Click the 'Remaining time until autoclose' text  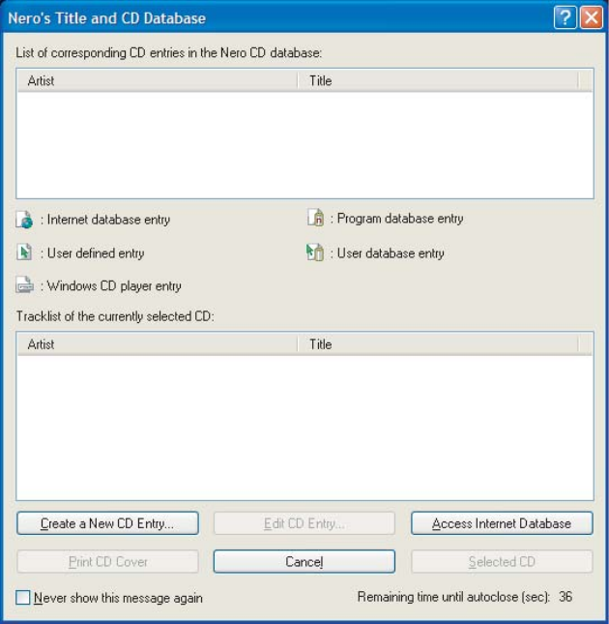[x=453, y=597]
